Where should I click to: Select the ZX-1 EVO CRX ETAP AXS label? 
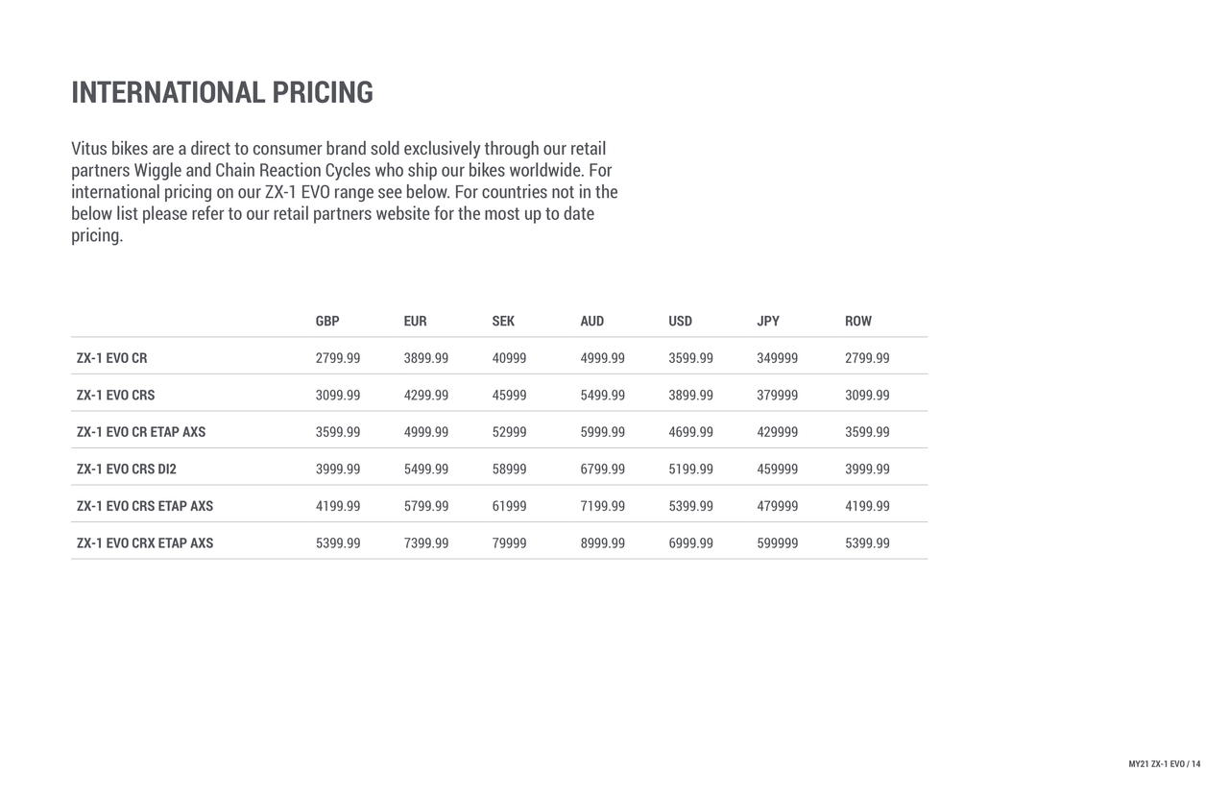(x=145, y=543)
